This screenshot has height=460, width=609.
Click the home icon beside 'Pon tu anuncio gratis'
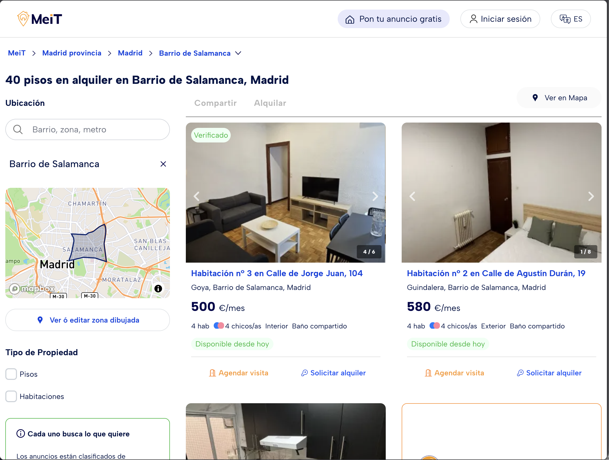click(350, 19)
